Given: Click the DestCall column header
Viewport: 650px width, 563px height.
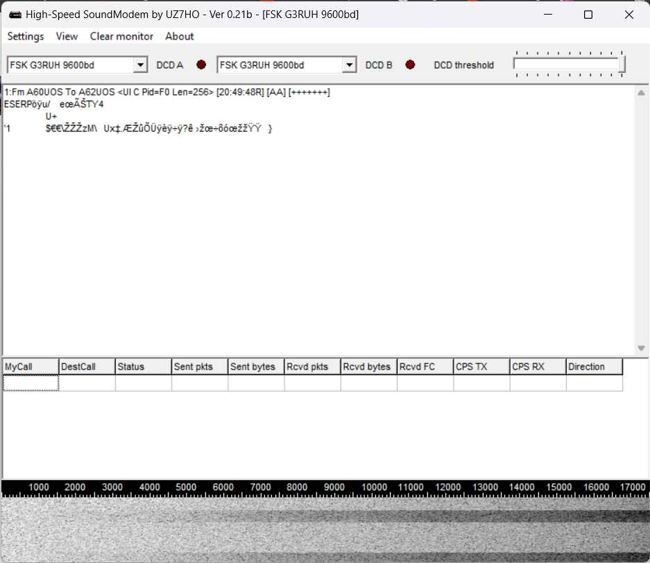Looking at the screenshot, I should 87,367.
